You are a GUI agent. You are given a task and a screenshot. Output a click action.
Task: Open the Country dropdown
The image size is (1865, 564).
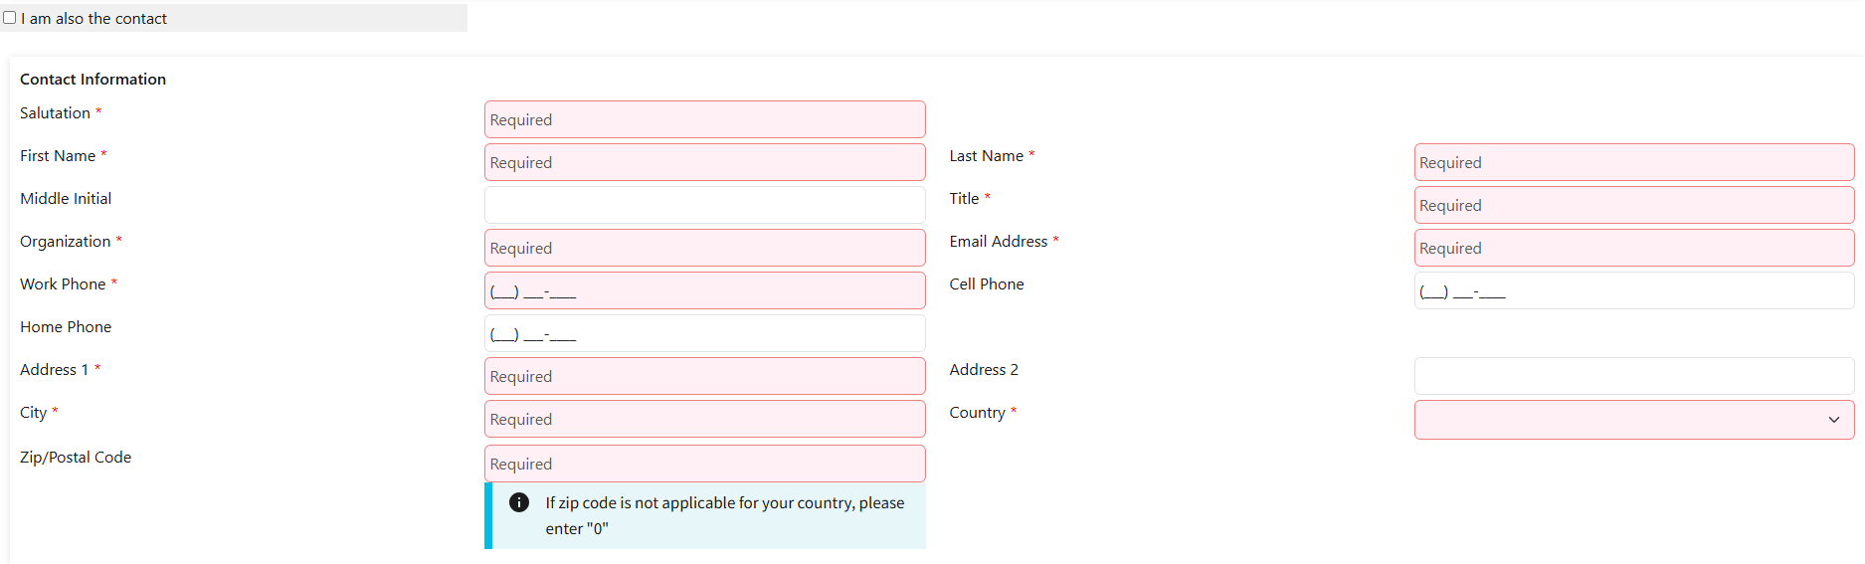click(1633, 420)
